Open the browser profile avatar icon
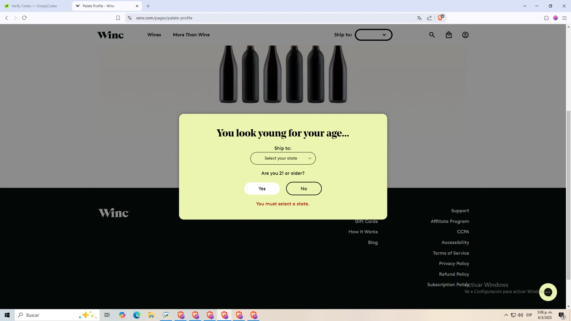Image resolution: width=571 pixels, height=321 pixels. click(x=555, y=18)
